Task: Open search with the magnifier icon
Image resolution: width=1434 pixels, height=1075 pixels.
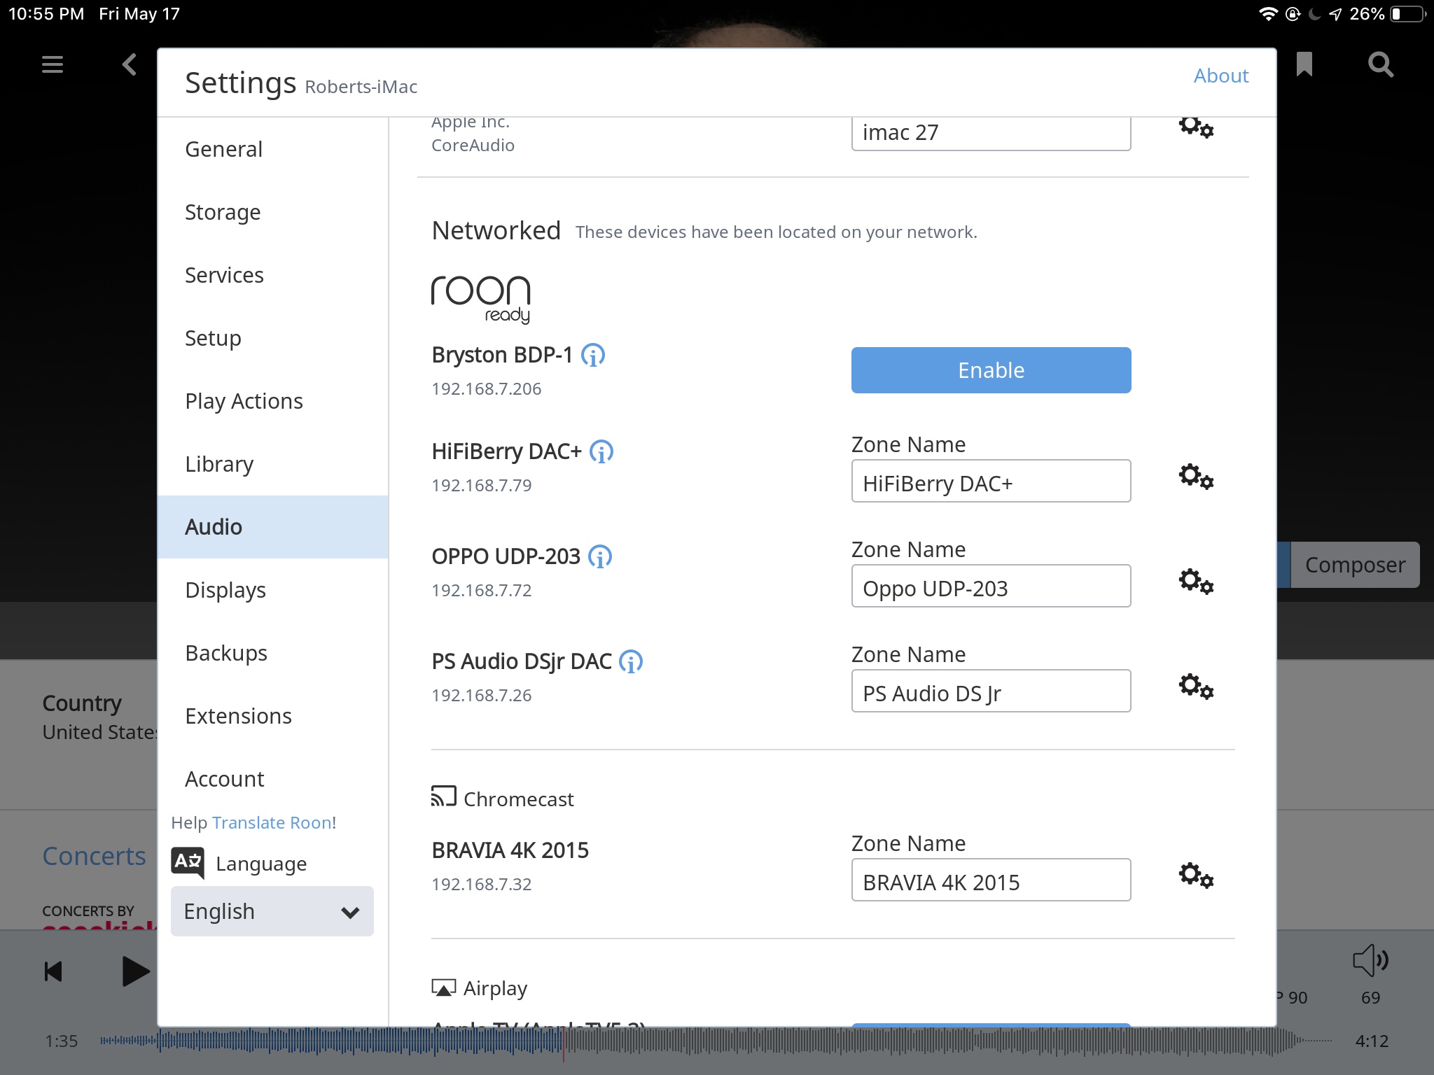Action: pyautogui.click(x=1381, y=64)
